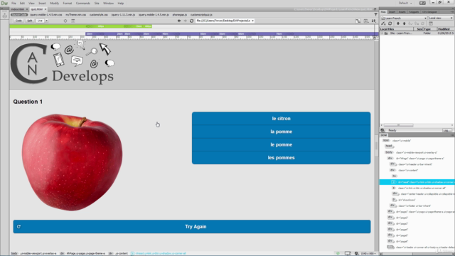The image size is (455, 256).
Task: Click the Files panel refresh icon
Action: click(390, 23)
